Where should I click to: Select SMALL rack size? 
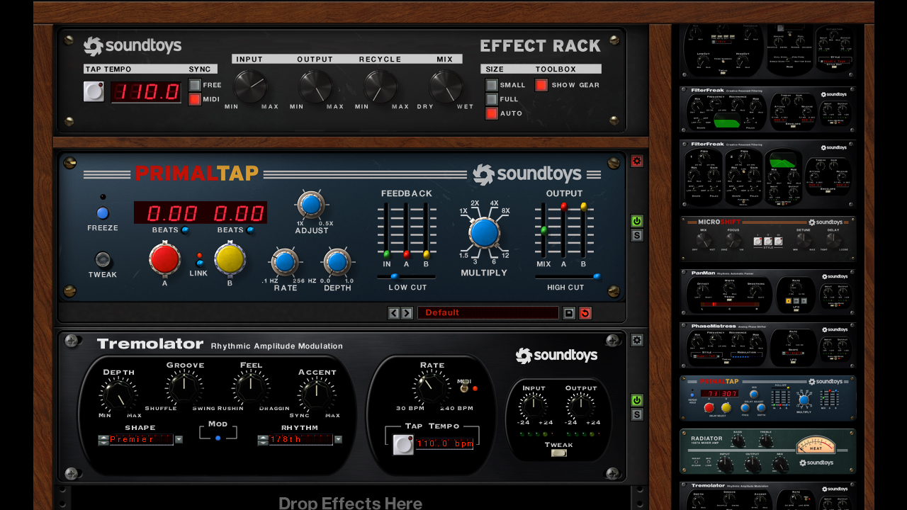point(492,85)
